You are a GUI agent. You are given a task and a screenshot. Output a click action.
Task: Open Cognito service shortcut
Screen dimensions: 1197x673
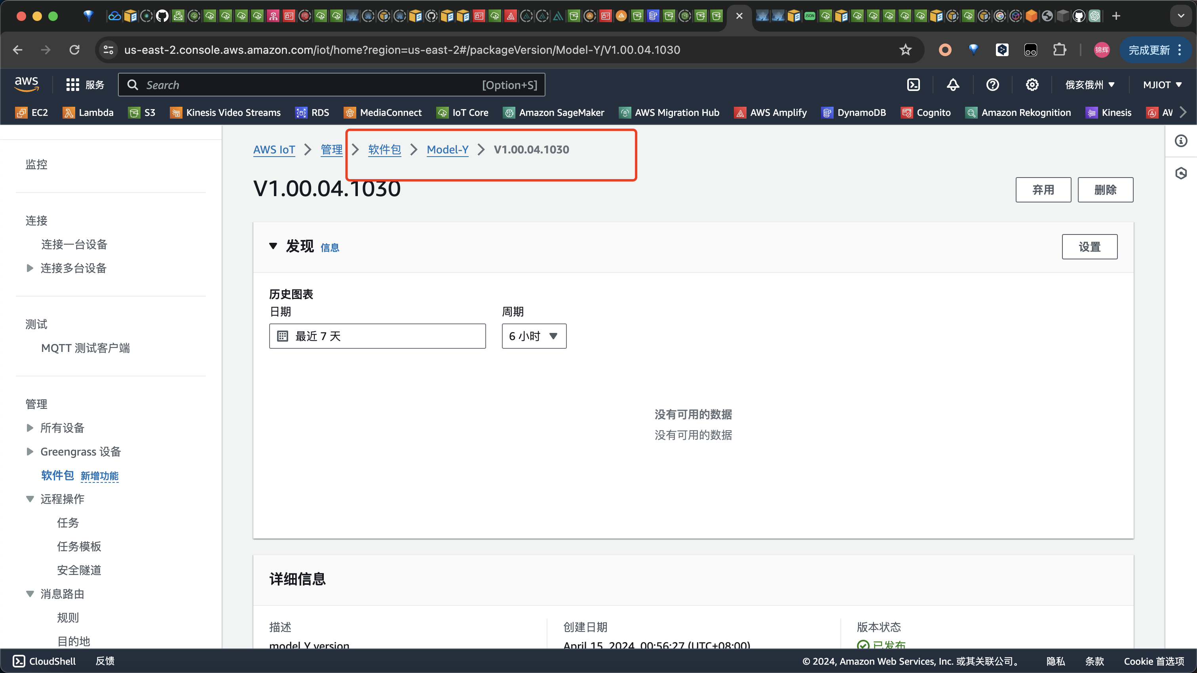[925, 112]
